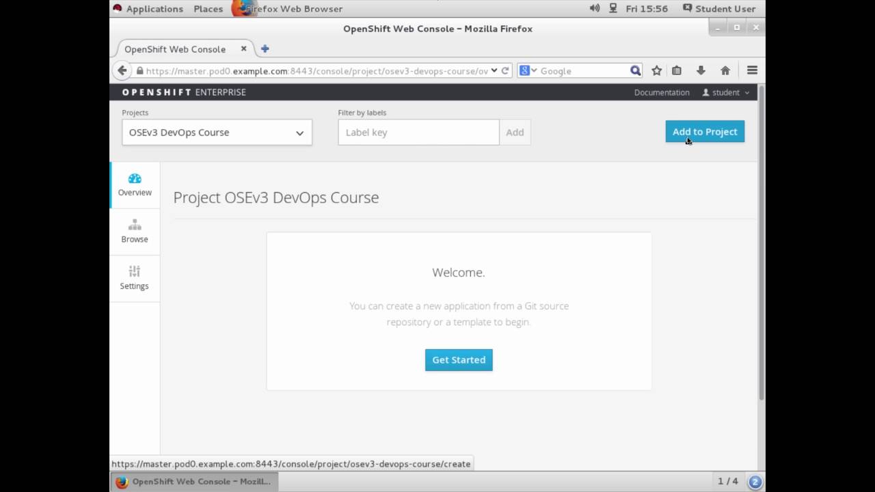Viewport: 875px width, 492px height.
Task: Click the Get Started button
Action: [x=459, y=360]
